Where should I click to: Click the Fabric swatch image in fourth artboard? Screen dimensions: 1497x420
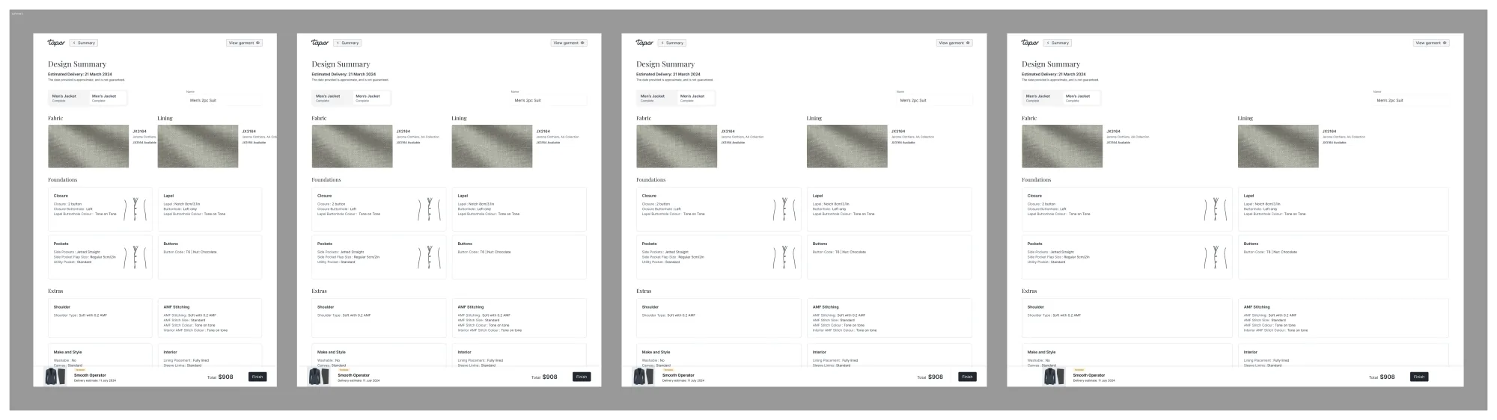coord(1062,146)
